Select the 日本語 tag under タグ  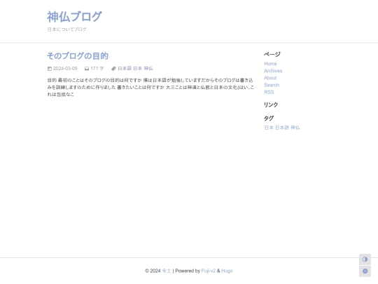click(282, 128)
